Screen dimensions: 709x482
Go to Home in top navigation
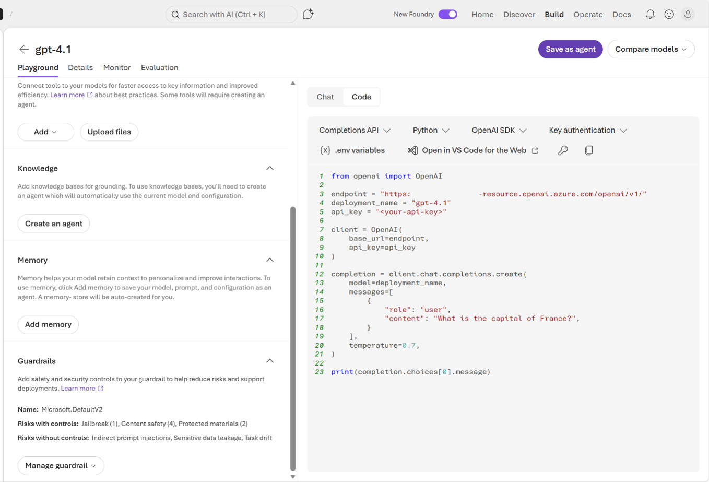(x=482, y=15)
